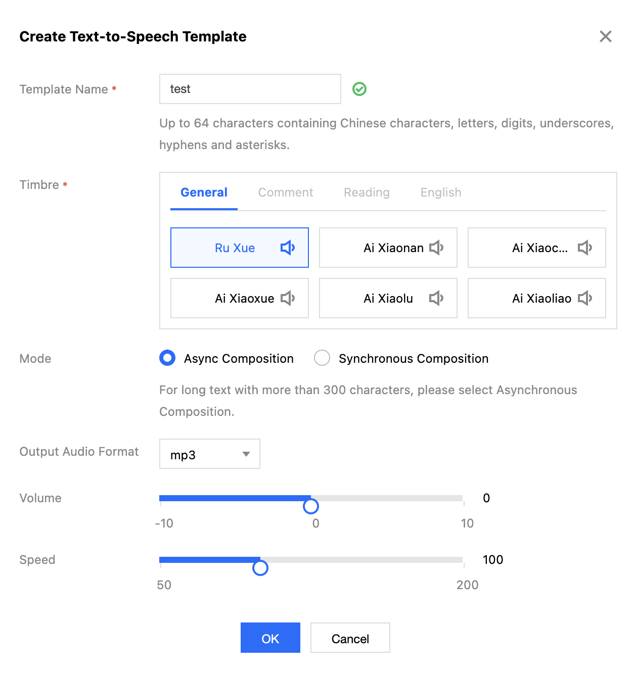The height and width of the screenshot is (673, 634).
Task: Preview the Ai Xiaoc... timbre speaker icon
Action: (x=584, y=248)
